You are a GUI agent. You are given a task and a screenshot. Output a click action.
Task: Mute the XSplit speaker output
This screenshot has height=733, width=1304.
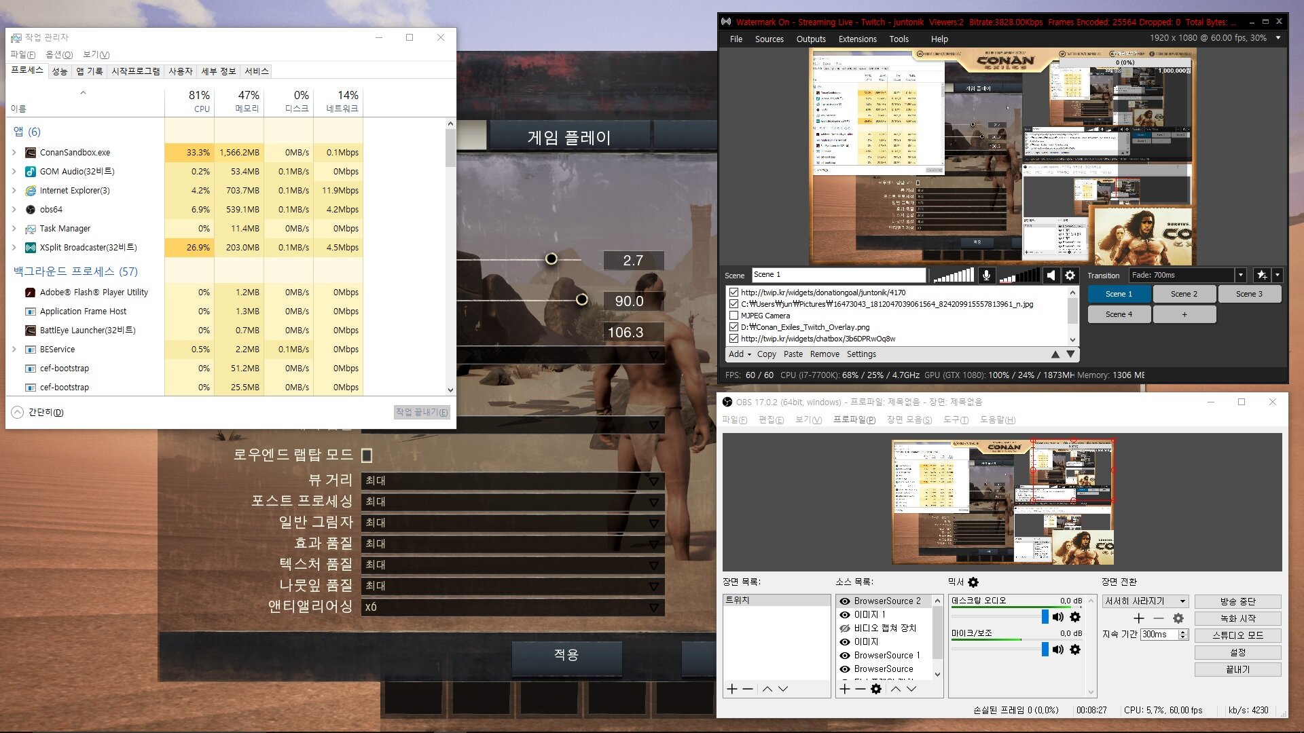pyautogui.click(x=1051, y=276)
